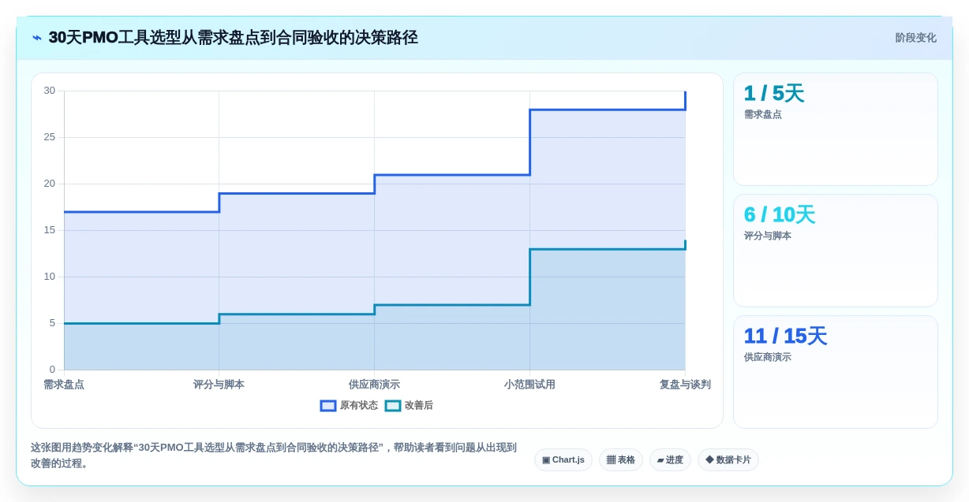This screenshot has width=969, height=502.
Task: Click the y-axis value 15
Action: [50, 230]
